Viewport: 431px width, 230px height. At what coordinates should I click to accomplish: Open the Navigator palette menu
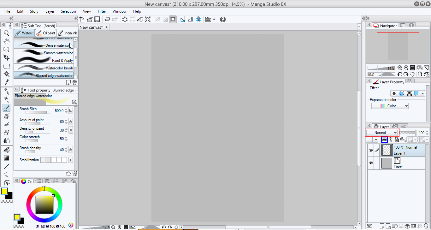[x=369, y=26]
